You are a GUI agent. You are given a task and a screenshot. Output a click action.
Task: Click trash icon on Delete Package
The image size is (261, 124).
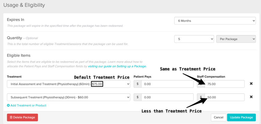[x=11, y=117]
